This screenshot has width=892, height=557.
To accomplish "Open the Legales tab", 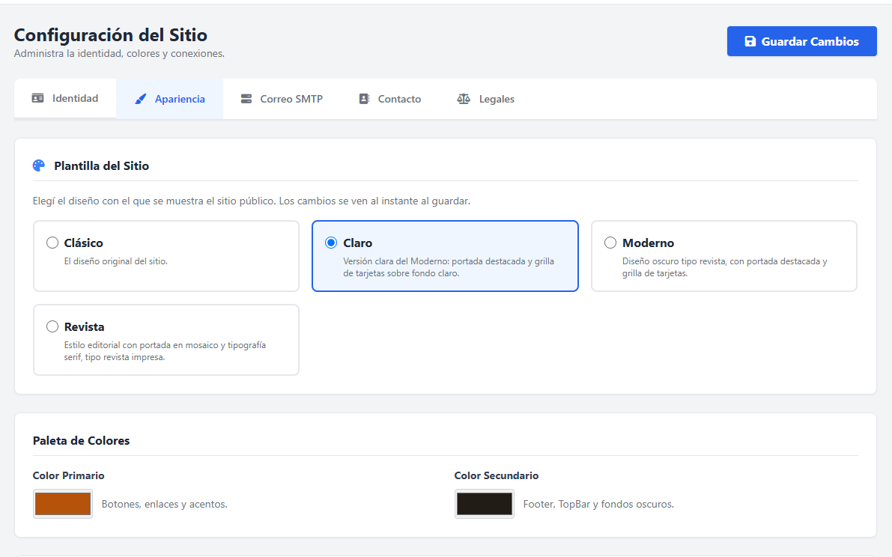I will click(x=486, y=99).
